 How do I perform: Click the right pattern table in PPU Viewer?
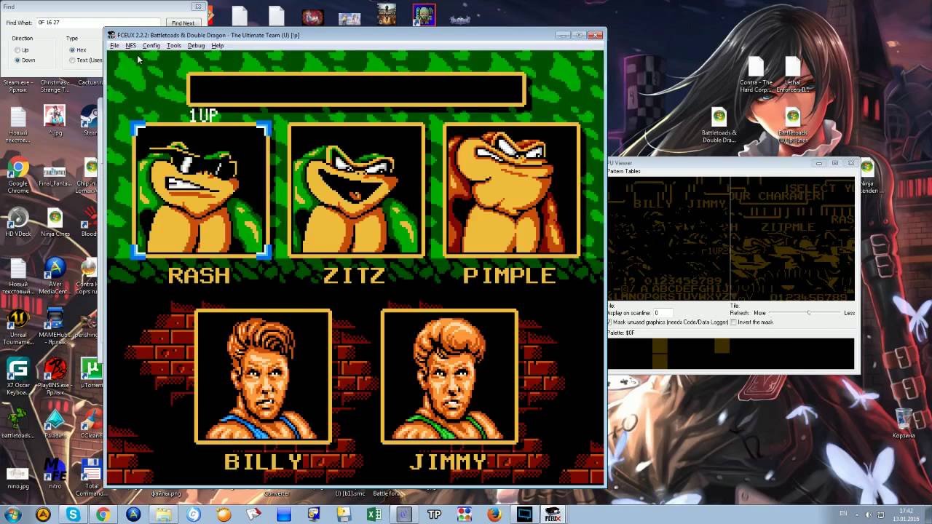coord(792,239)
